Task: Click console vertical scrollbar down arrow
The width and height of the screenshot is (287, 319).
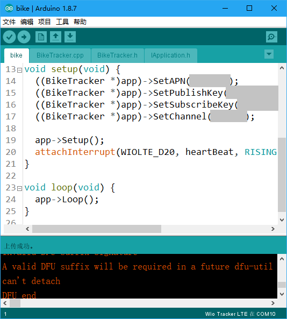Action: (282, 294)
